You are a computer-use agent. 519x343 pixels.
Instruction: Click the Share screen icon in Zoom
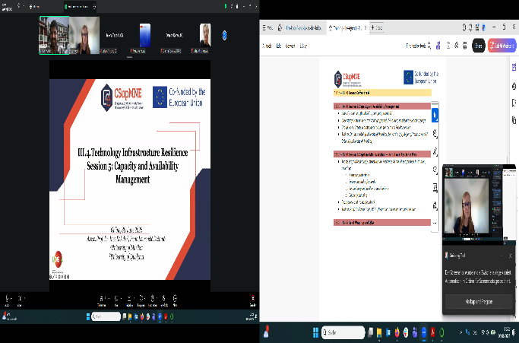(141, 300)
